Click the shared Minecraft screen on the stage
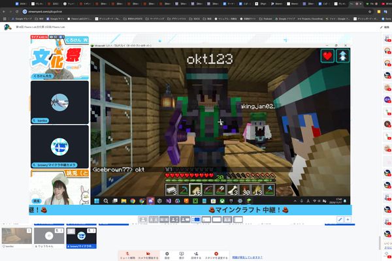 point(220,124)
